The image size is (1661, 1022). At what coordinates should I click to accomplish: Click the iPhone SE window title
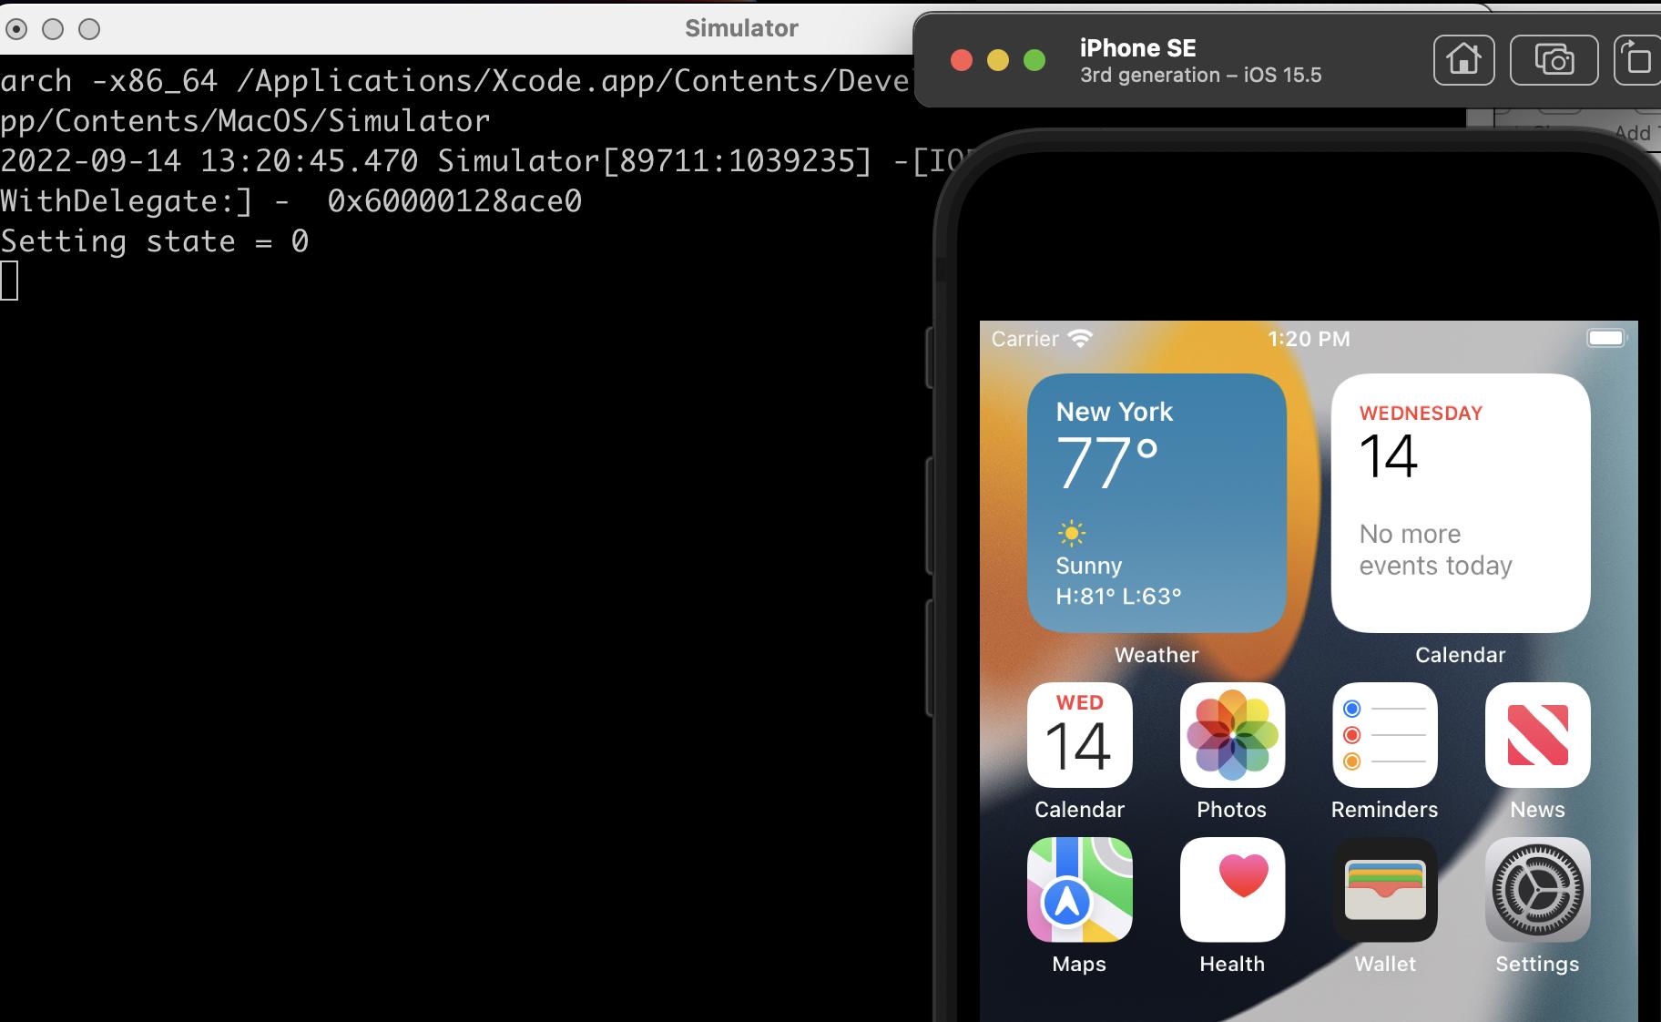tap(1138, 47)
